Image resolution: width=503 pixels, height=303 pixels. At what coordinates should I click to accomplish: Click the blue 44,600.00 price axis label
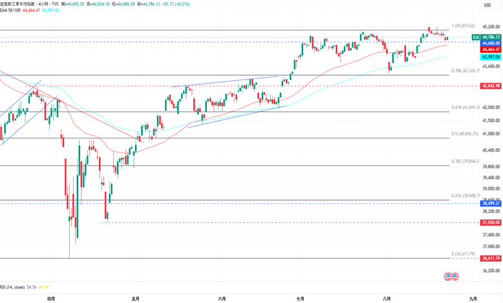(x=491, y=43)
